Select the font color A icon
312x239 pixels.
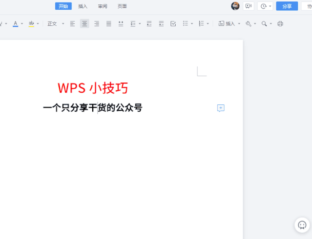[16, 24]
